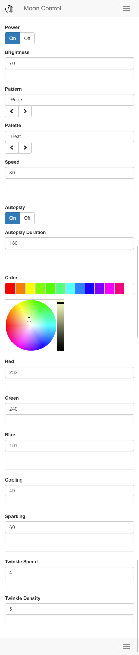This screenshot has width=139, height=655.
Task: Enable Autoplay with the On button
Action: pos(13,218)
